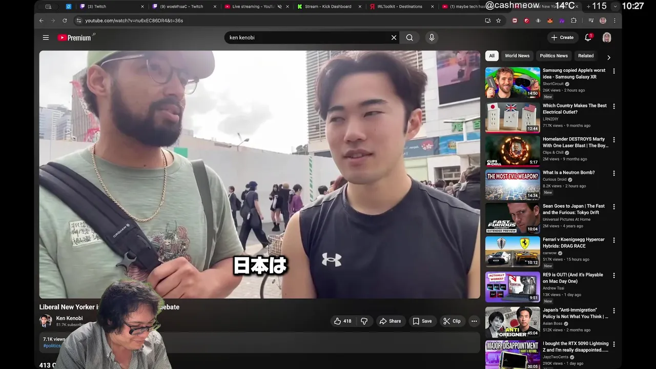
Task: Select the Politics News filter chip
Action: pyautogui.click(x=553, y=56)
